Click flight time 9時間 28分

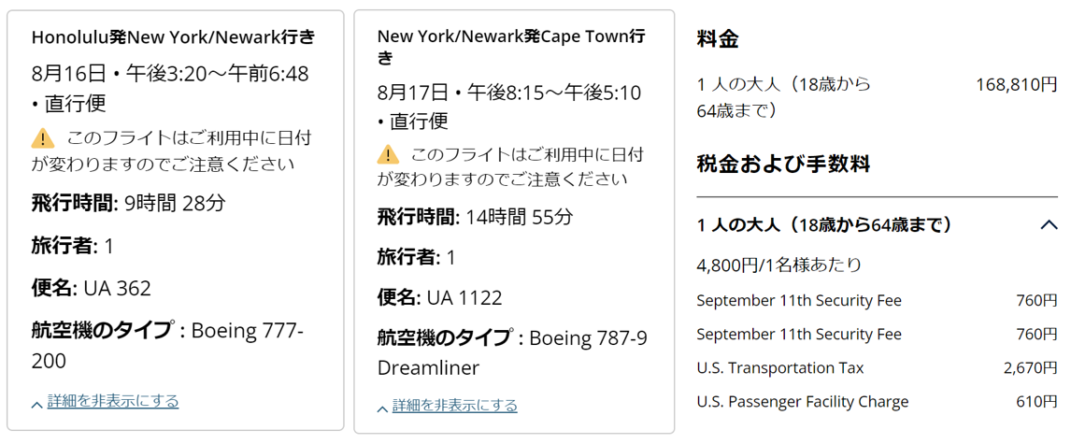coord(176,203)
